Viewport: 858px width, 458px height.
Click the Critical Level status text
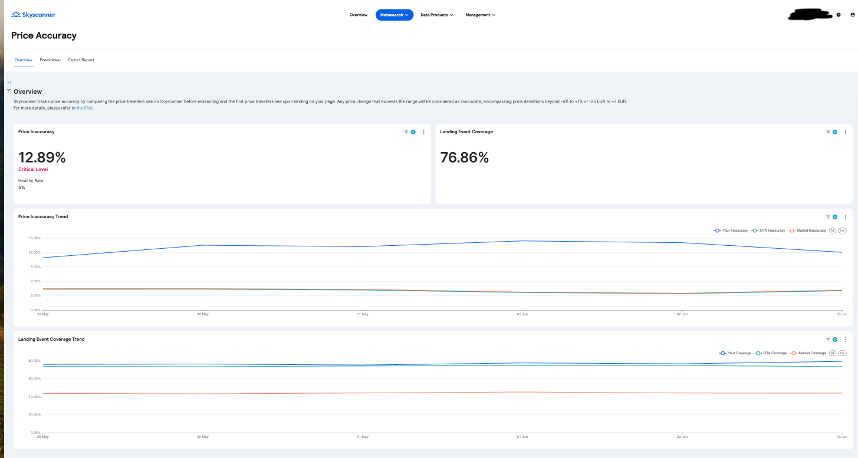coord(33,170)
